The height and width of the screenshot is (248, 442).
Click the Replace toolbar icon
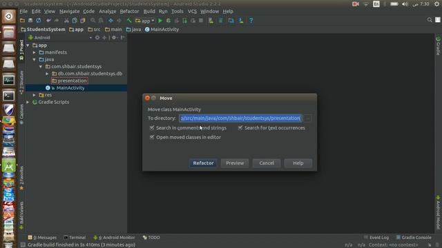101,21
